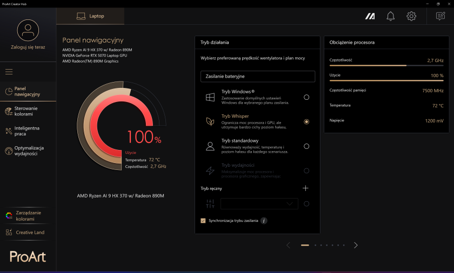Click the info icon beside Synchronizacja
The height and width of the screenshot is (273, 454).
[264, 221]
